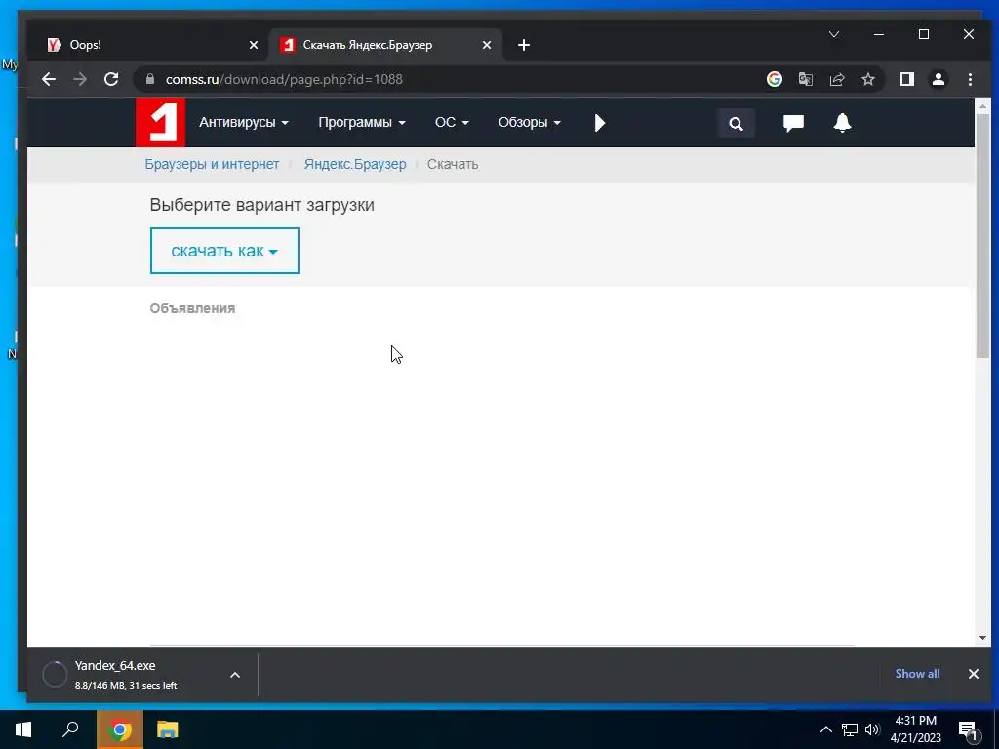Open the notifications bell icon
999x749 pixels.
point(842,122)
